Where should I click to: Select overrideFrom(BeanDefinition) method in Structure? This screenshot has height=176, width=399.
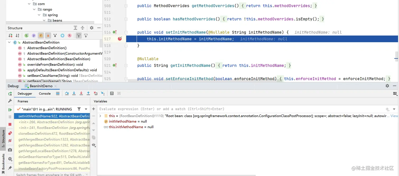coord(55,64)
